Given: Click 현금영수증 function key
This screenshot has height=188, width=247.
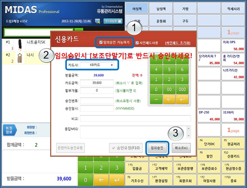Looking at the screenshot, I should tap(233, 168).
